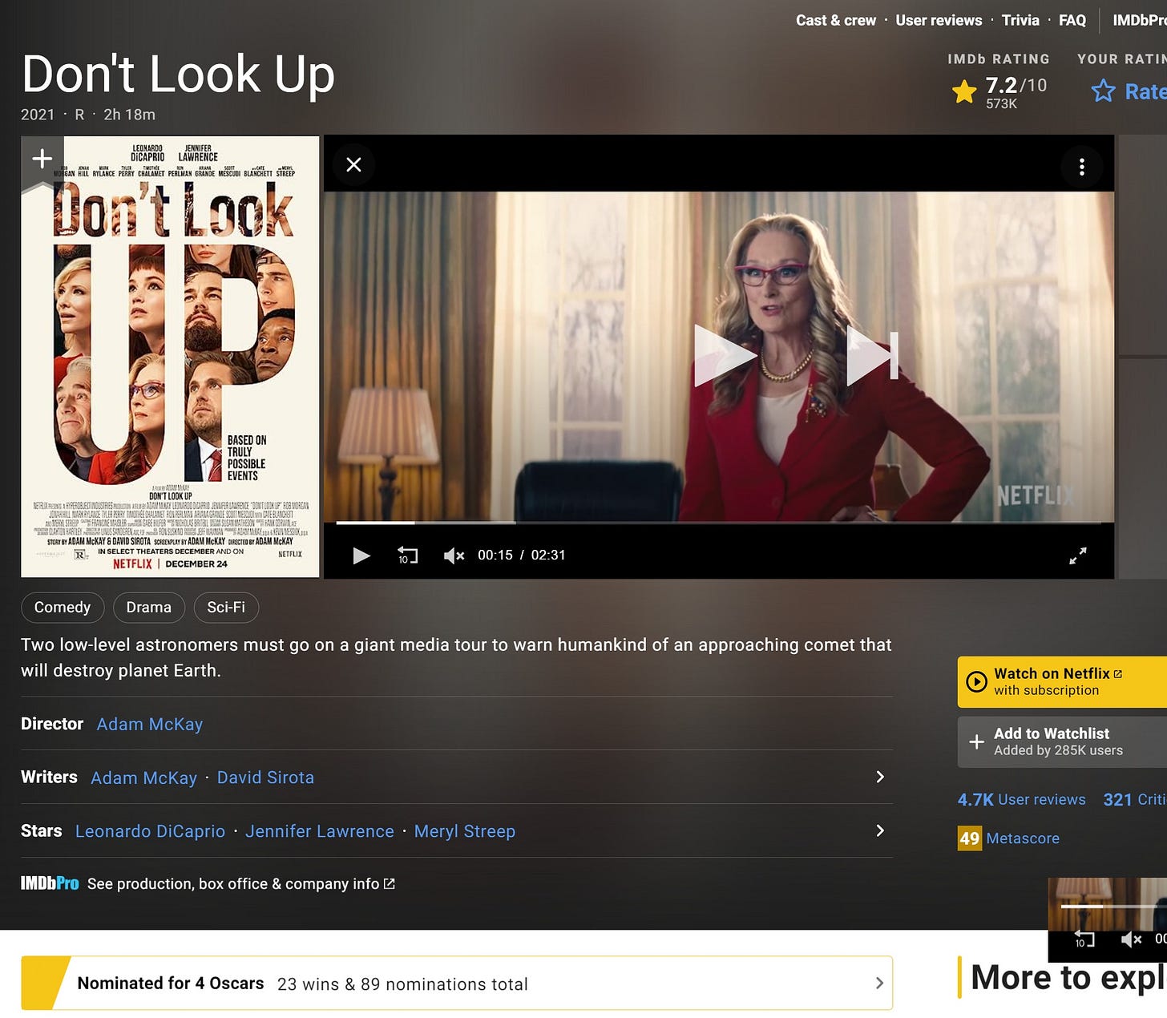The width and height of the screenshot is (1167, 1018).
Task: Open the video player three-dot menu
Action: pos(1081,167)
